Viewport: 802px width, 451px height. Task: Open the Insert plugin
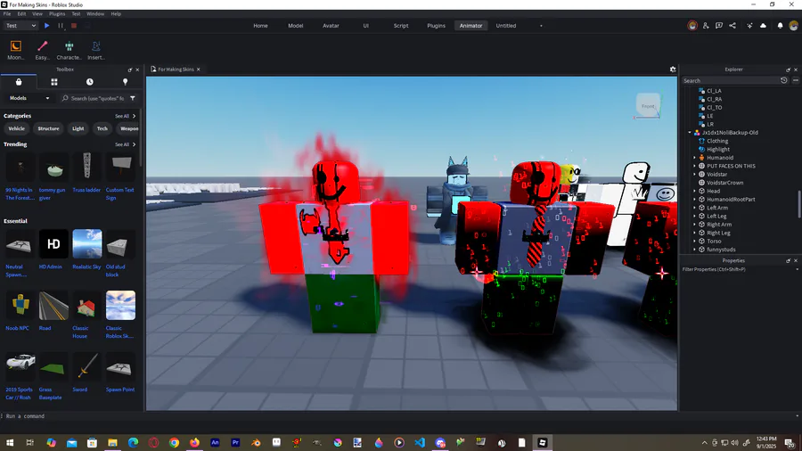[95, 50]
